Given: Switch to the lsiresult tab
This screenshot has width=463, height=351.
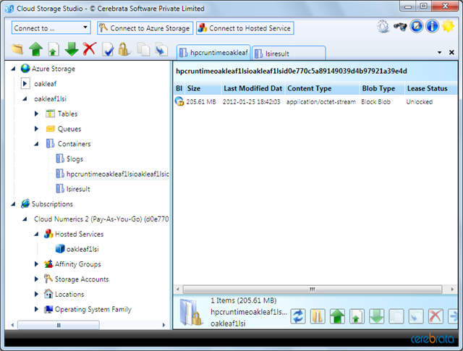Looking at the screenshot, I should pyautogui.click(x=289, y=54).
